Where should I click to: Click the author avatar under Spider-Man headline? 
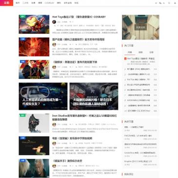click(x=54, y=67)
